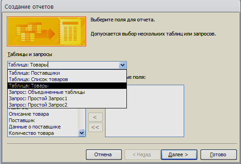Open the Таблицы и запросы combo box arrow
Image resolution: width=241 pixels, height=164 pixels.
click(x=122, y=65)
